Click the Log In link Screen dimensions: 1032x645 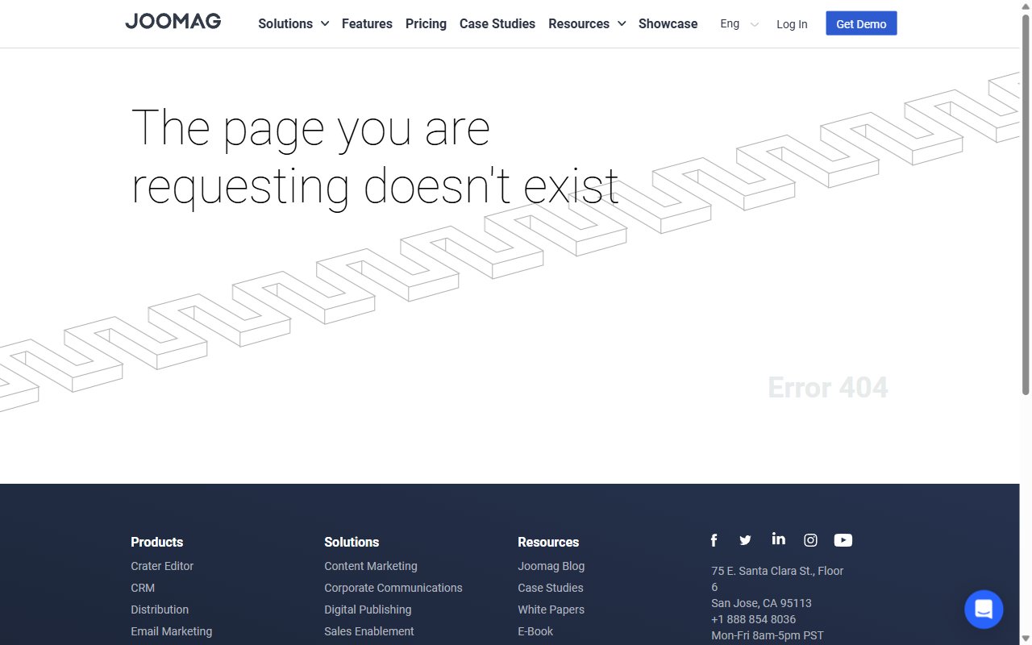click(x=792, y=24)
